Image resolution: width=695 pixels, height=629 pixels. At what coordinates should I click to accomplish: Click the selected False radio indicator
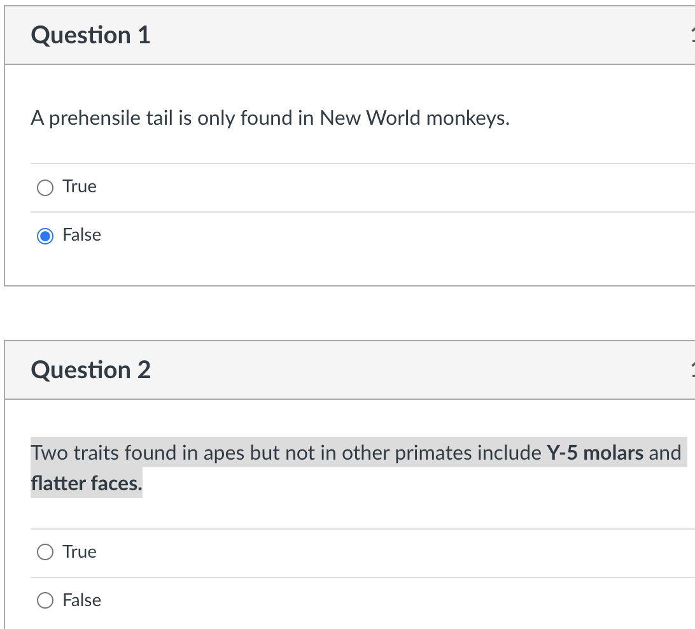tap(45, 236)
